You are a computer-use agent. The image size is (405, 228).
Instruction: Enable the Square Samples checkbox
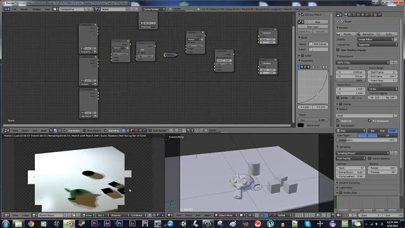pos(370,158)
